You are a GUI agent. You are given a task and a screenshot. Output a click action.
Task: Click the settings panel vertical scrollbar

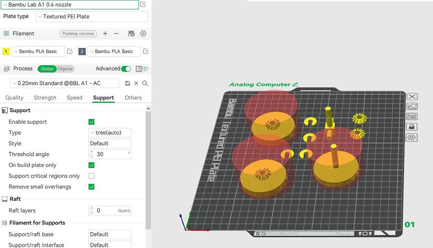pyautogui.click(x=148, y=170)
